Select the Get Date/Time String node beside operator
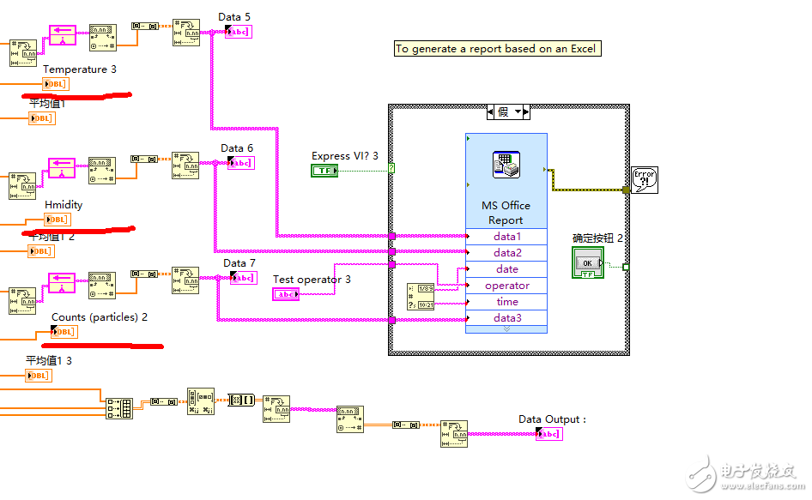Viewport: 812px width, 500px height. [421, 296]
